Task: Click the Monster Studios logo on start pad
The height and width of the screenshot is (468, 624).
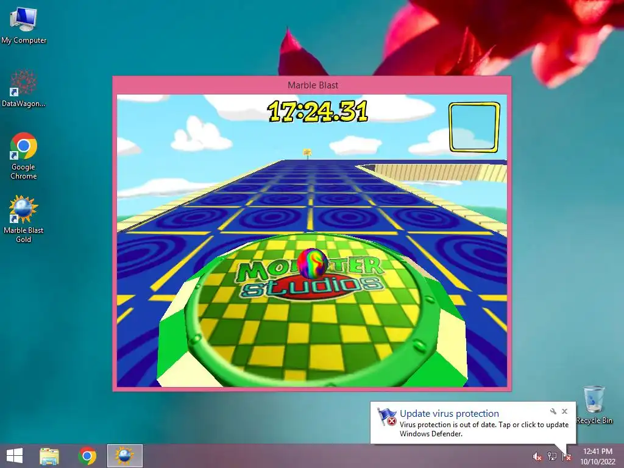Action: click(311, 278)
